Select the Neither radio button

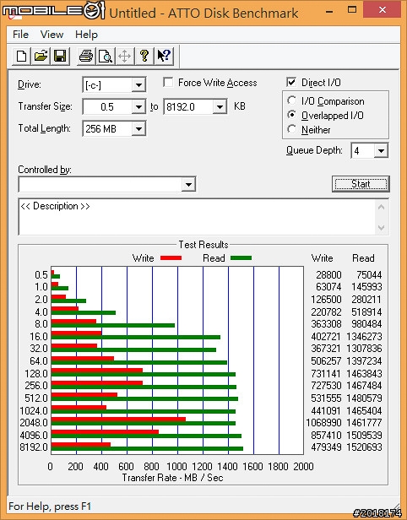pos(292,129)
